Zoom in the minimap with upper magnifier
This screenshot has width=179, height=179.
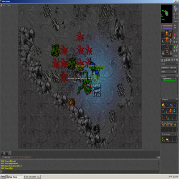tap(175, 14)
